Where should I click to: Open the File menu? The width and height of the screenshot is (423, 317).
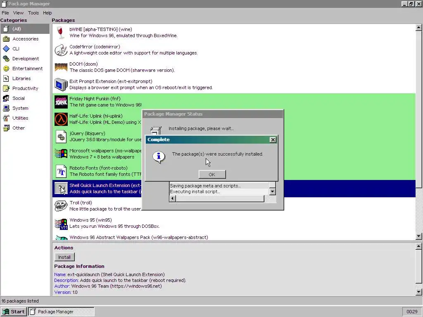pyautogui.click(x=5, y=13)
